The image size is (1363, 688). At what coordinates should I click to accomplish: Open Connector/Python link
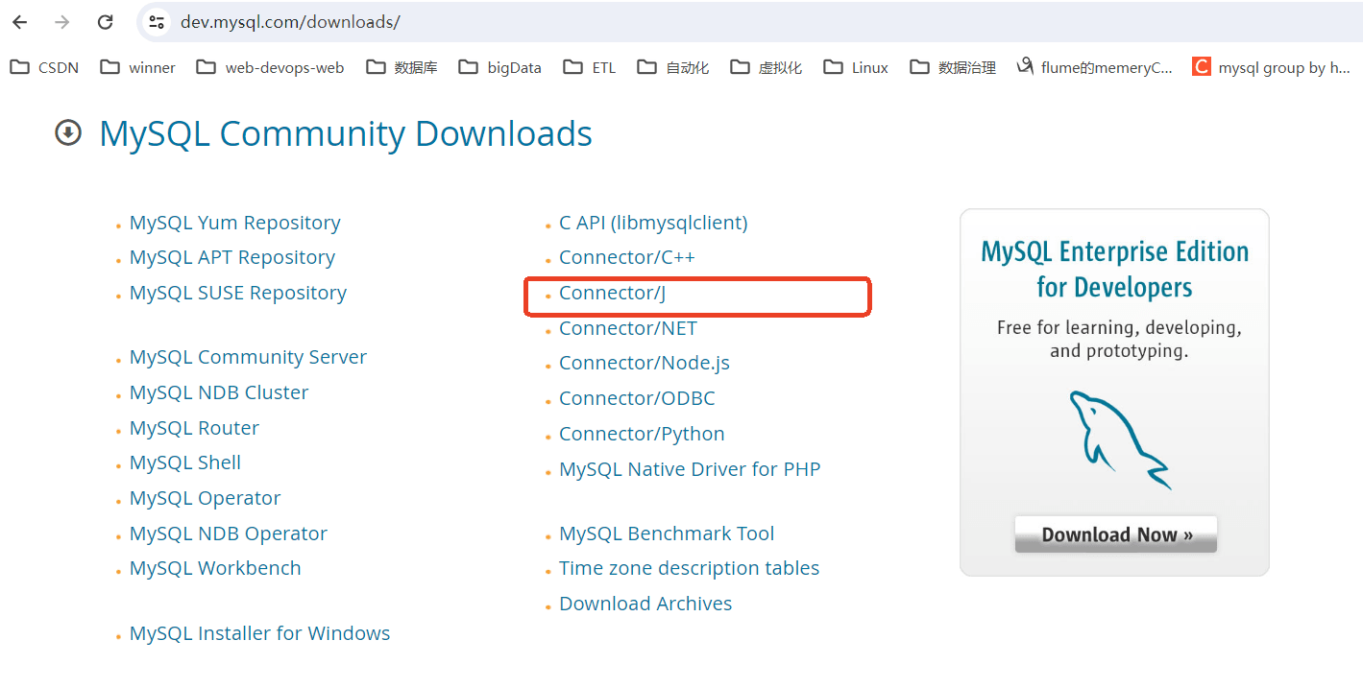click(642, 434)
